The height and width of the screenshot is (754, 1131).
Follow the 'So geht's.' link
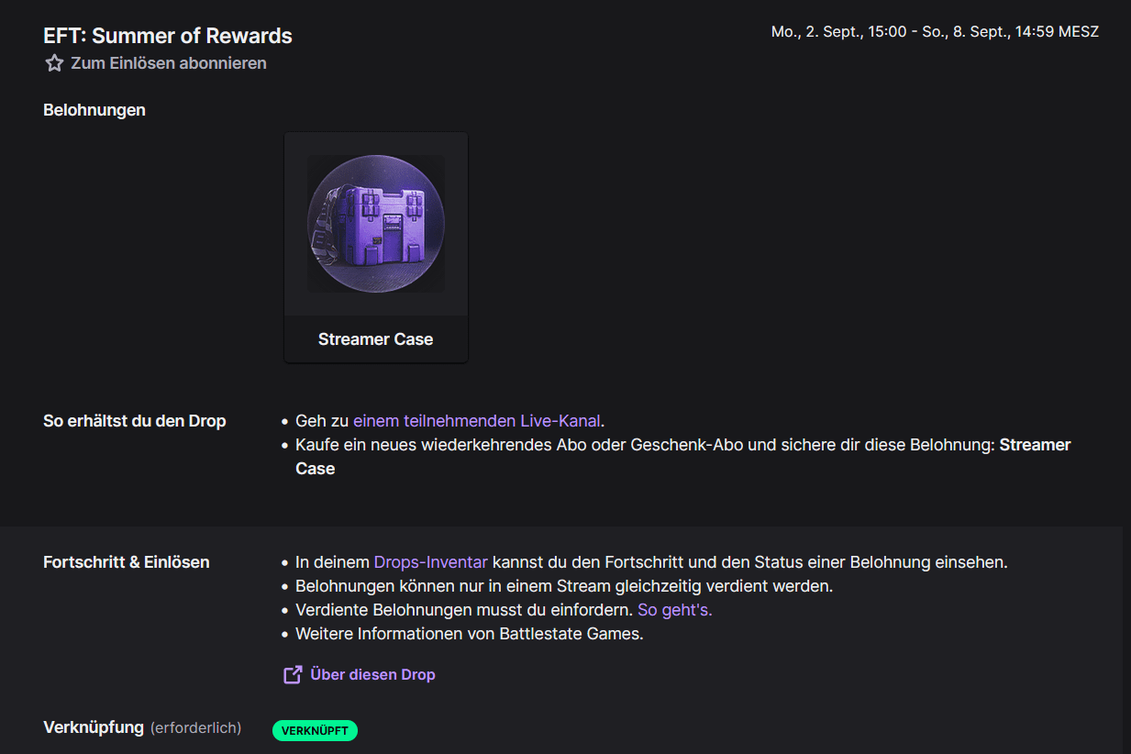[675, 610]
